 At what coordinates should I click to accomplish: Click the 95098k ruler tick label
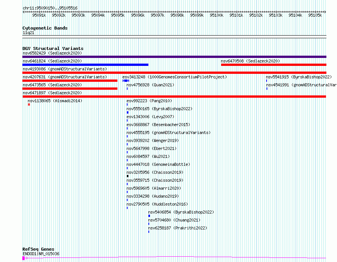pyautogui.click(x=177, y=15)
